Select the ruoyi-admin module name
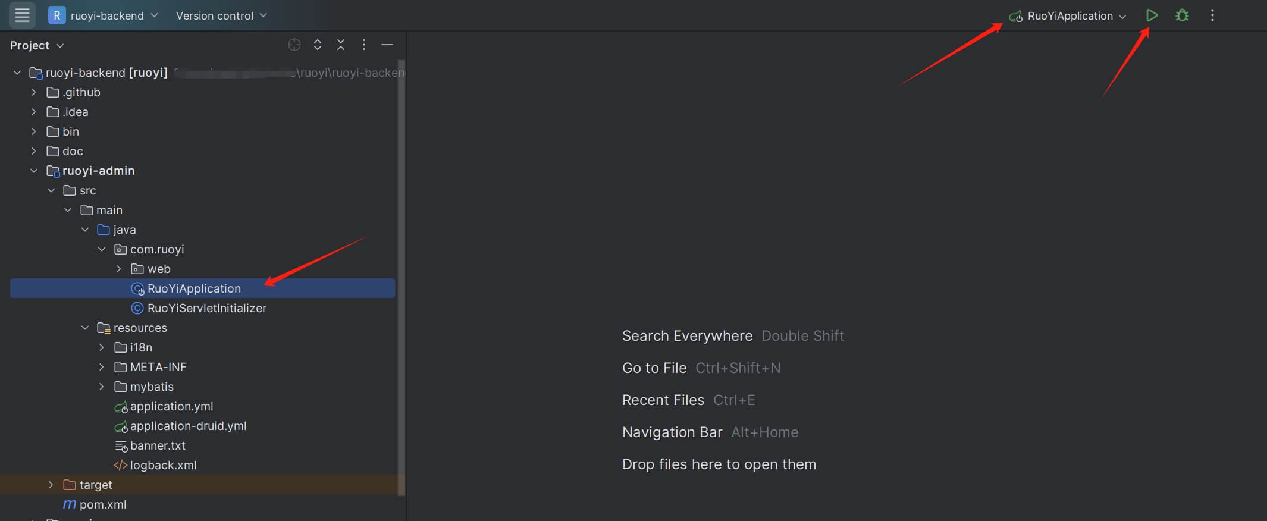Image resolution: width=1267 pixels, height=521 pixels. click(98, 171)
